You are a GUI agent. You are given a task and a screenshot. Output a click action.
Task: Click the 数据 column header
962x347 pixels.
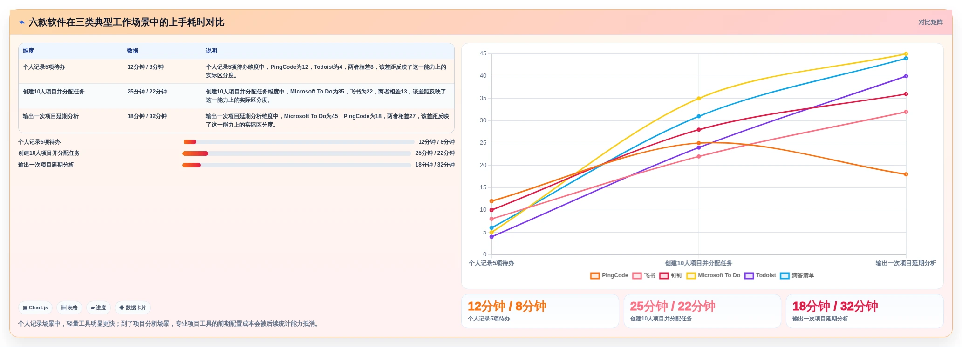pos(133,51)
